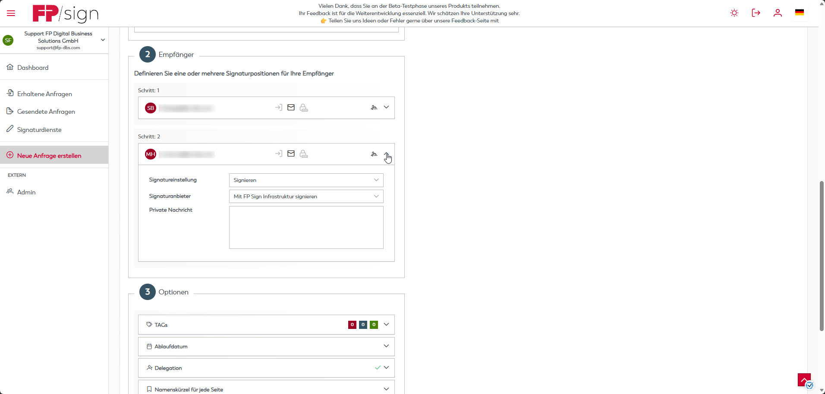Click into Private Nachricht text area
The image size is (825, 394).
click(x=306, y=227)
